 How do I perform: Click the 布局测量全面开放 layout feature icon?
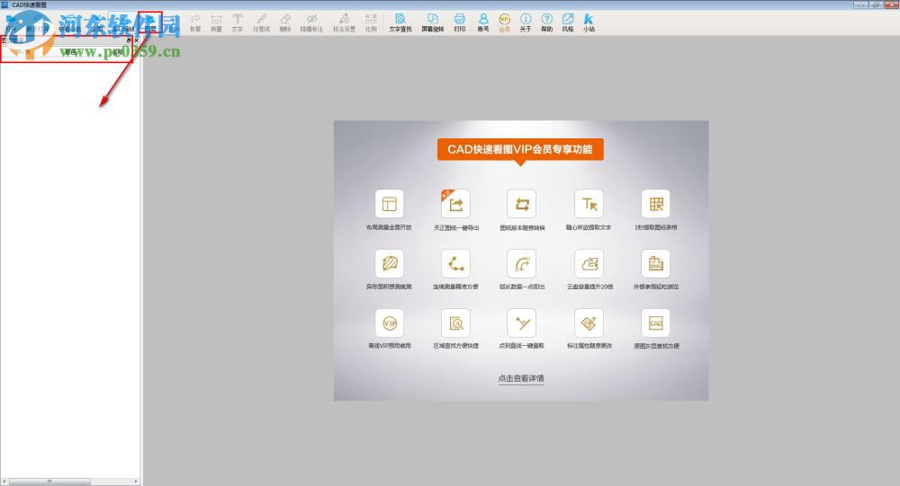(389, 204)
